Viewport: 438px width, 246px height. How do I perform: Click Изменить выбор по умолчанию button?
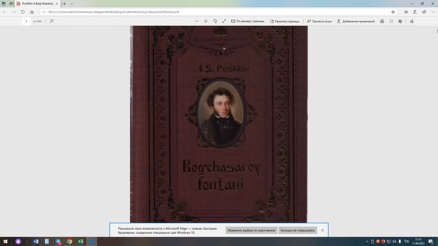point(252,230)
